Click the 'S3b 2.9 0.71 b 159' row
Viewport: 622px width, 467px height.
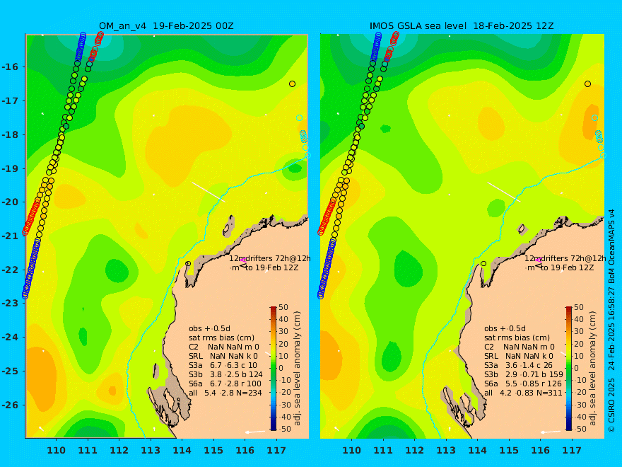tap(524, 374)
